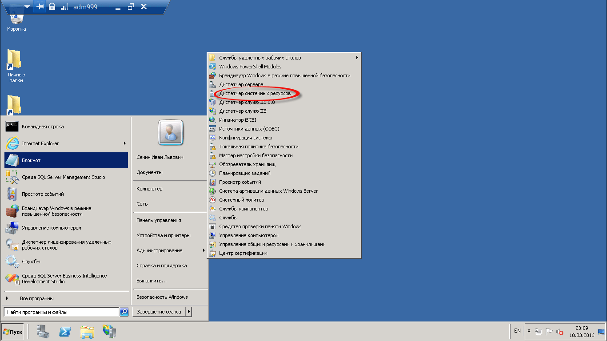
Task: Expand the Internet Explorer jump list arrow
Action: pos(125,143)
